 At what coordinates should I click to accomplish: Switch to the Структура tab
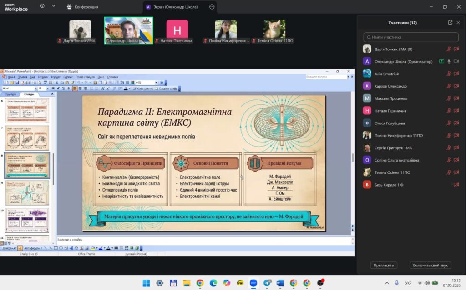pyautogui.click(x=10, y=94)
